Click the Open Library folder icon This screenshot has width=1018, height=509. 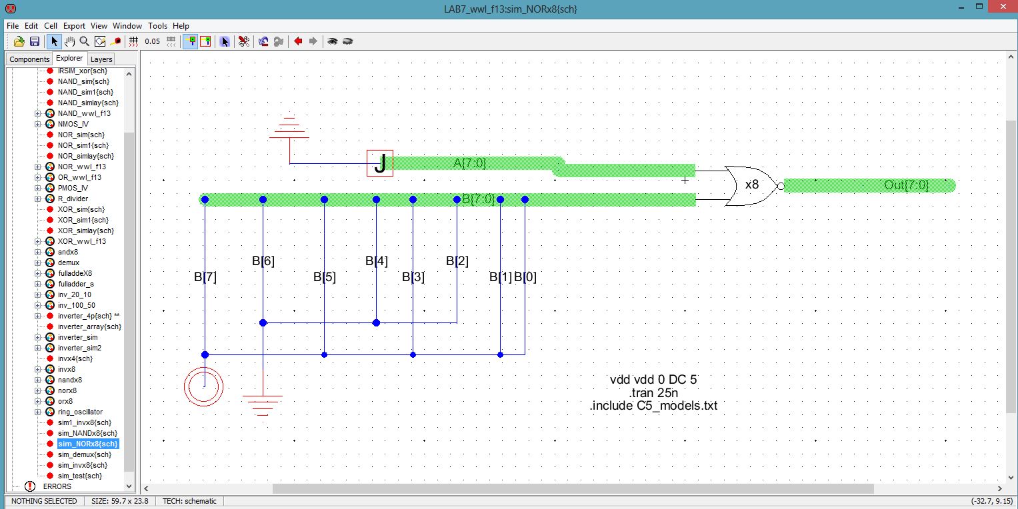(x=19, y=41)
